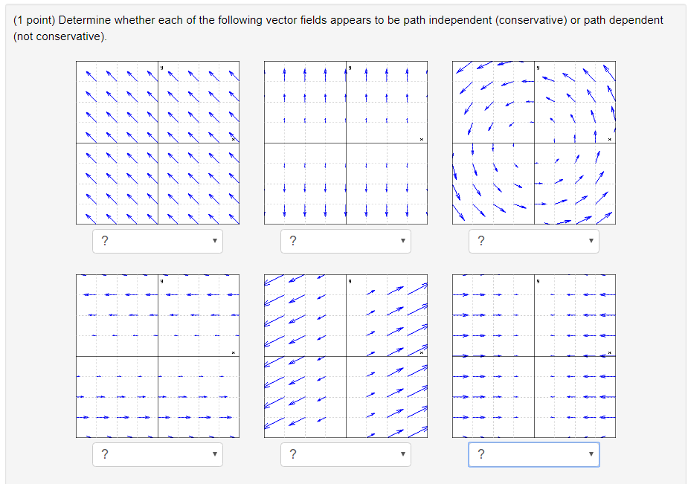This screenshot has height=484, width=688.
Task: Click the x-axis label on the top-right plot
Action: click(x=611, y=138)
